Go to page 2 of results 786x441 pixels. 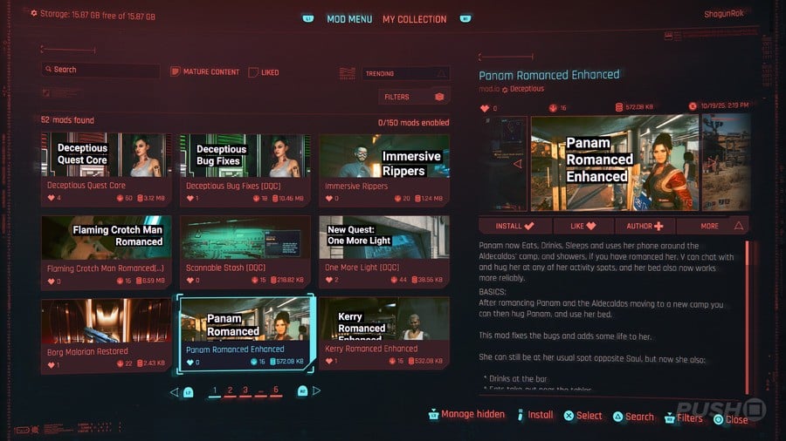point(230,390)
